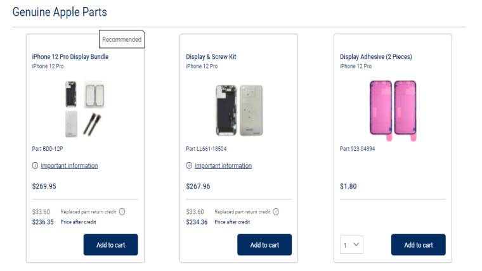Open Display Adhesive product image
The height and width of the screenshot is (271, 482).
point(393,109)
